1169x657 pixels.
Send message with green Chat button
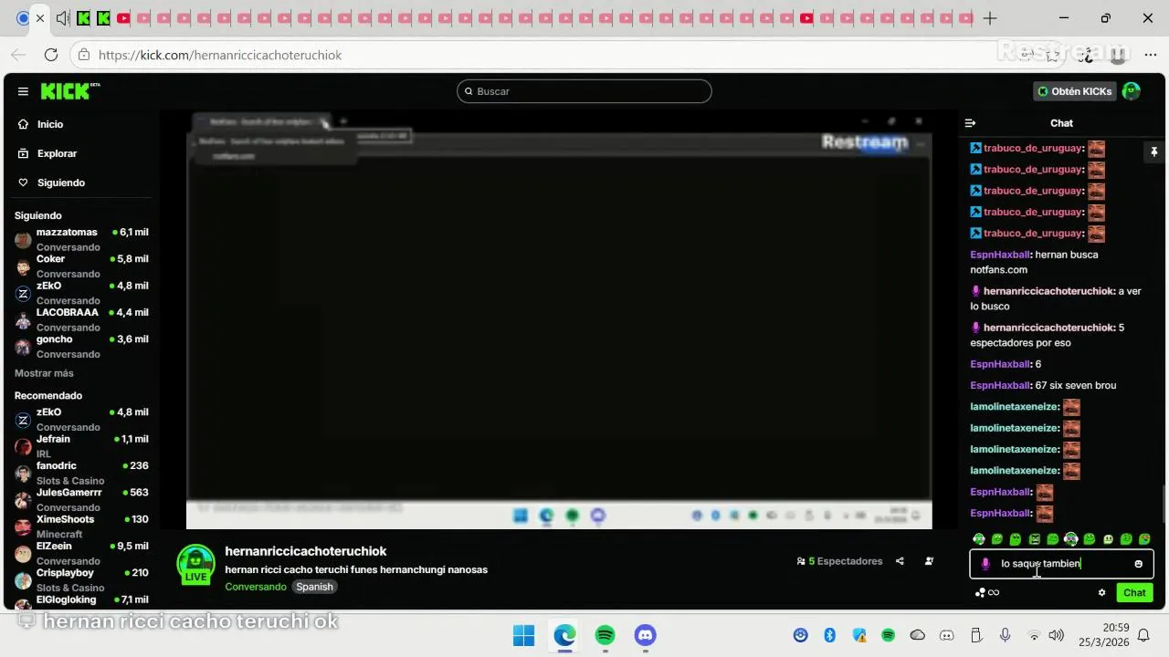1134,592
